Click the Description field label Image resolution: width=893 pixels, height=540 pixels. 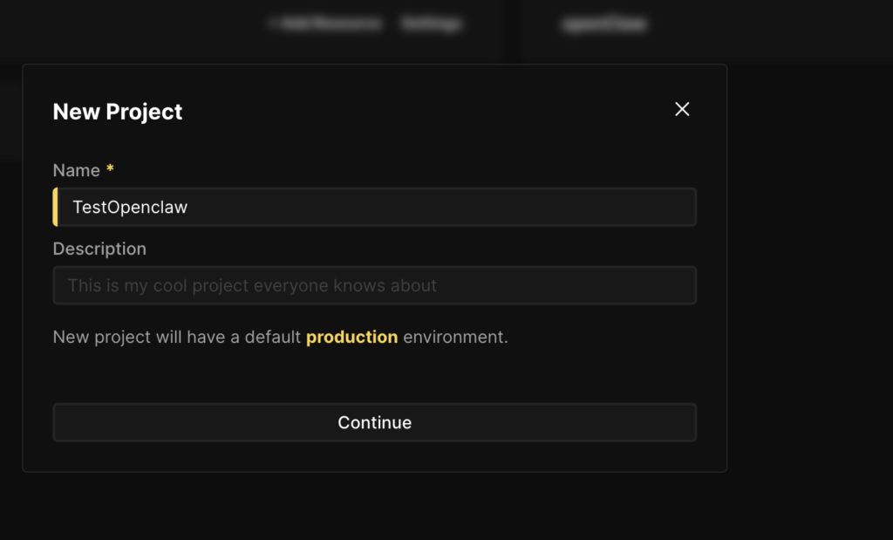(99, 249)
